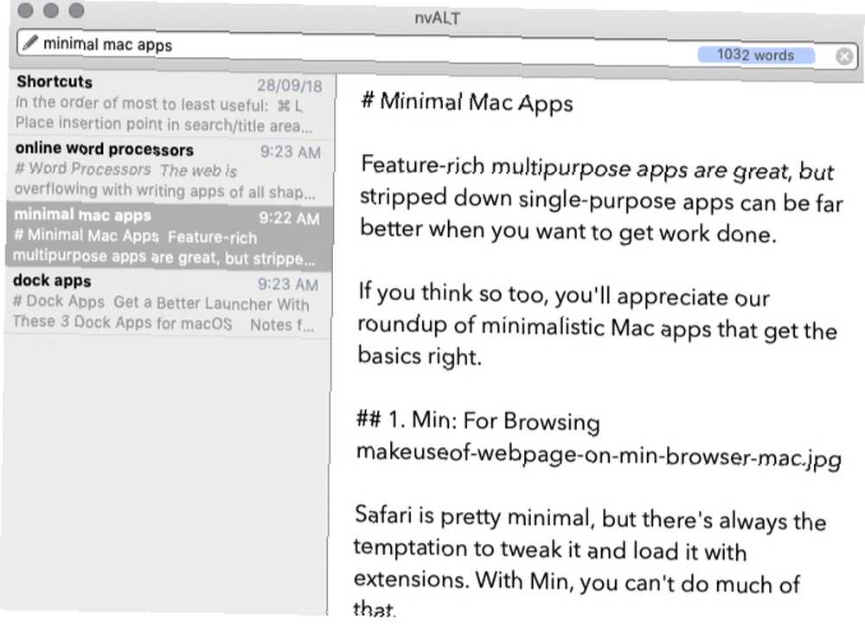Click the paragraph starting 'If you think so too'
The height and width of the screenshot is (627, 865).
click(x=597, y=325)
